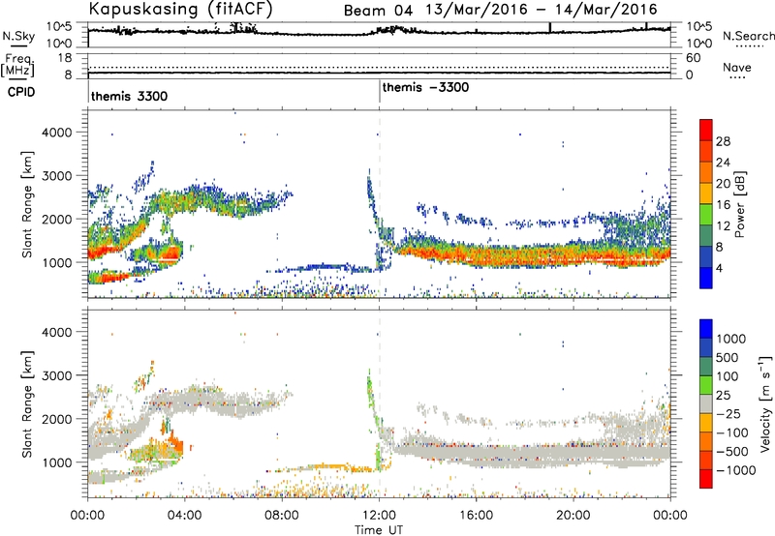Select the Freq. [MHz] axis label
This screenshot has width=775, height=536.
(17, 66)
